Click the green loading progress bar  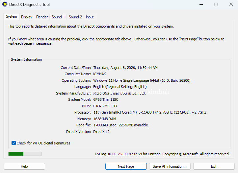(25, 154)
